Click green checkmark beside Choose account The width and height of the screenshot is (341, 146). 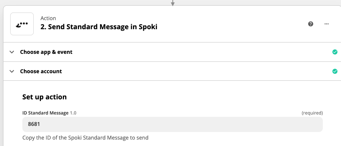(x=335, y=71)
